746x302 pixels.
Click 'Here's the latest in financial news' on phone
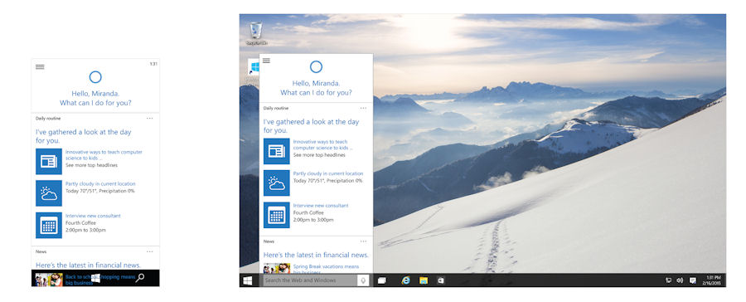click(x=89, y=265)
